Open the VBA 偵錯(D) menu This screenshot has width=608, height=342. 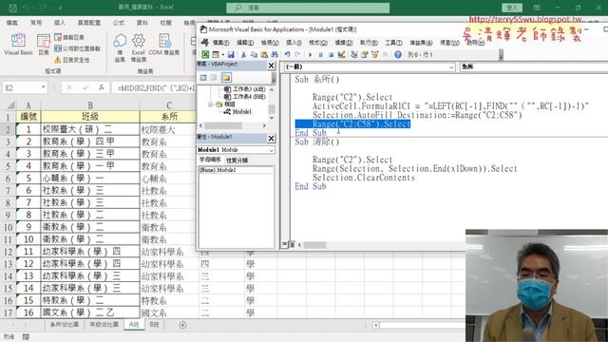click(x=344, y=43)
